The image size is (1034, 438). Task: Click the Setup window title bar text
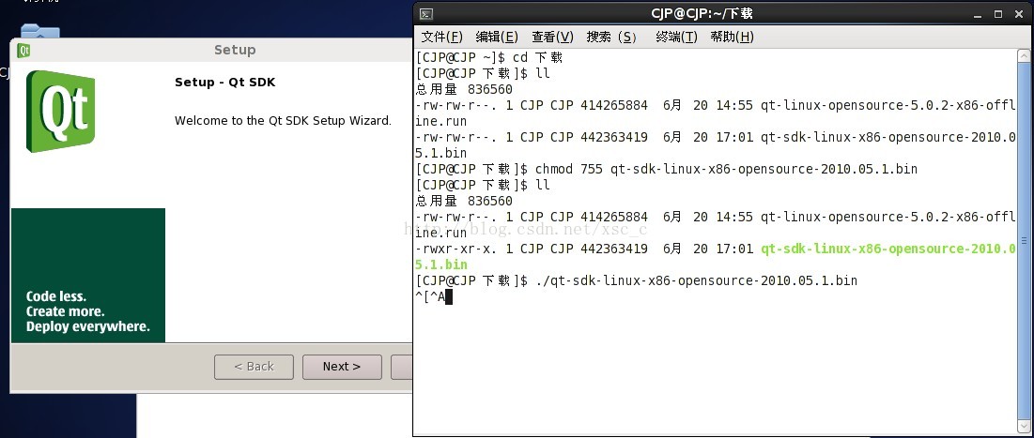click(235, 50)
